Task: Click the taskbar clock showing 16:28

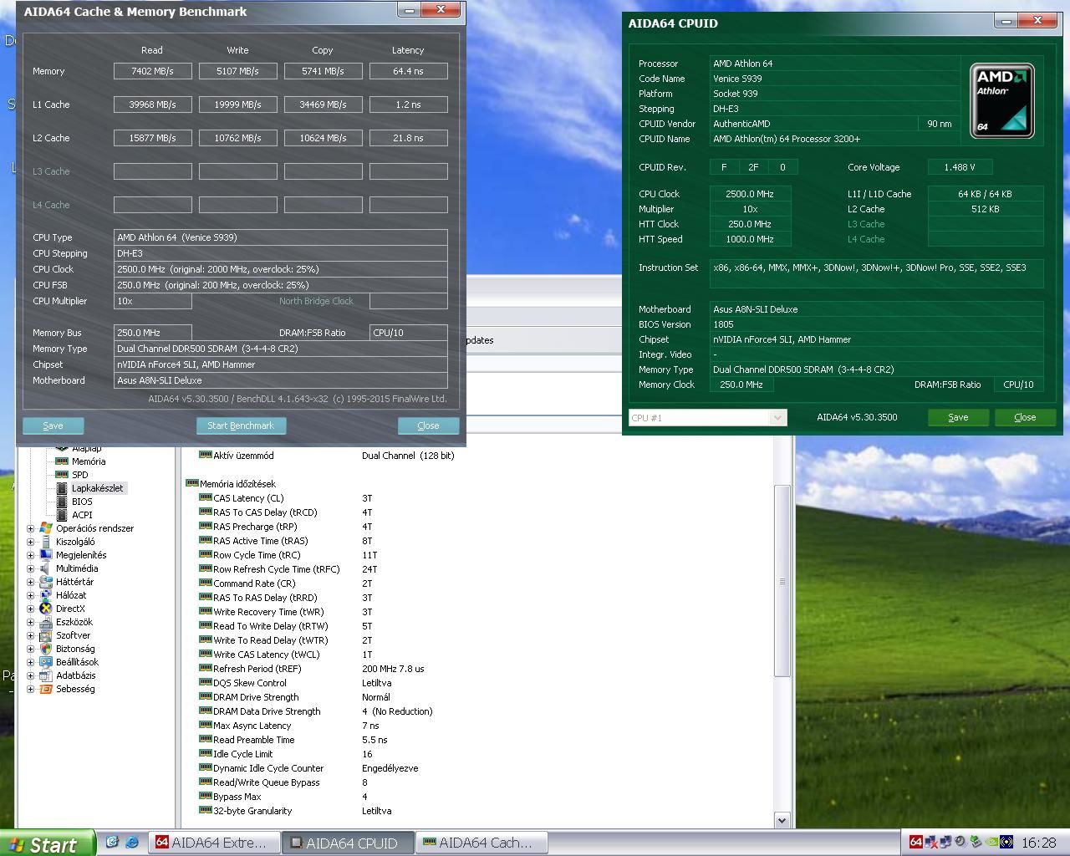Action: tap(1038, 843)
